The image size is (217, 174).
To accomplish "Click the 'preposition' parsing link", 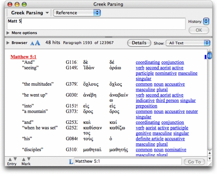I will pyautogui.click(x=146, y=106).
